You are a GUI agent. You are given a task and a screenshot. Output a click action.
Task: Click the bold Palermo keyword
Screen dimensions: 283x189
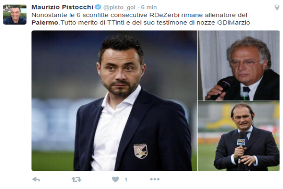45,23
